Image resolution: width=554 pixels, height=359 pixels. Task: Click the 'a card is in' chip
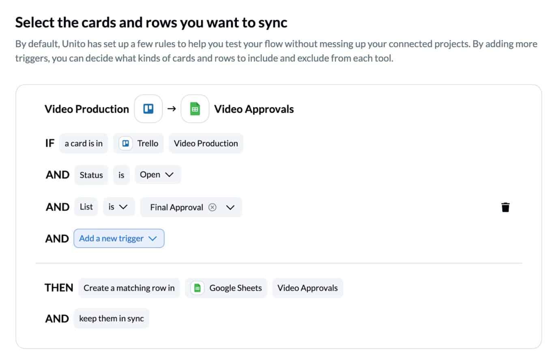point(84,143)
